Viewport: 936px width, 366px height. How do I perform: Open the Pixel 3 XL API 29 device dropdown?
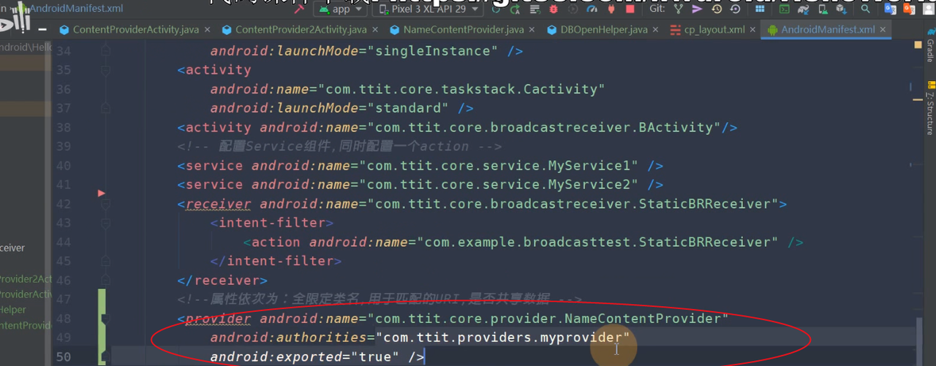click(428, 9)
